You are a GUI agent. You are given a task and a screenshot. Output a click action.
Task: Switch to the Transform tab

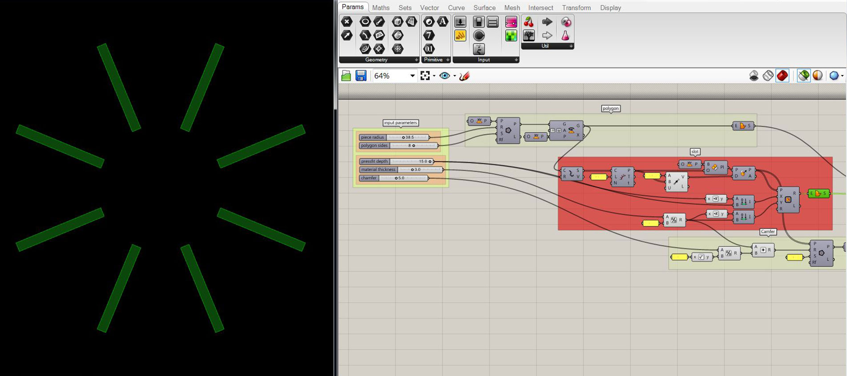576,8
